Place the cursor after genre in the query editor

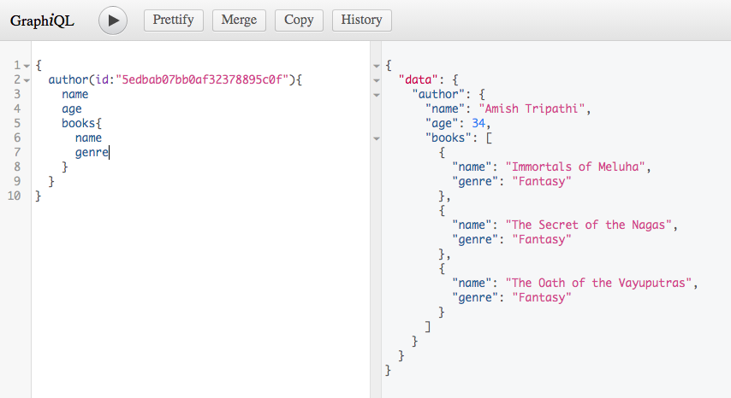pos(110,152)
